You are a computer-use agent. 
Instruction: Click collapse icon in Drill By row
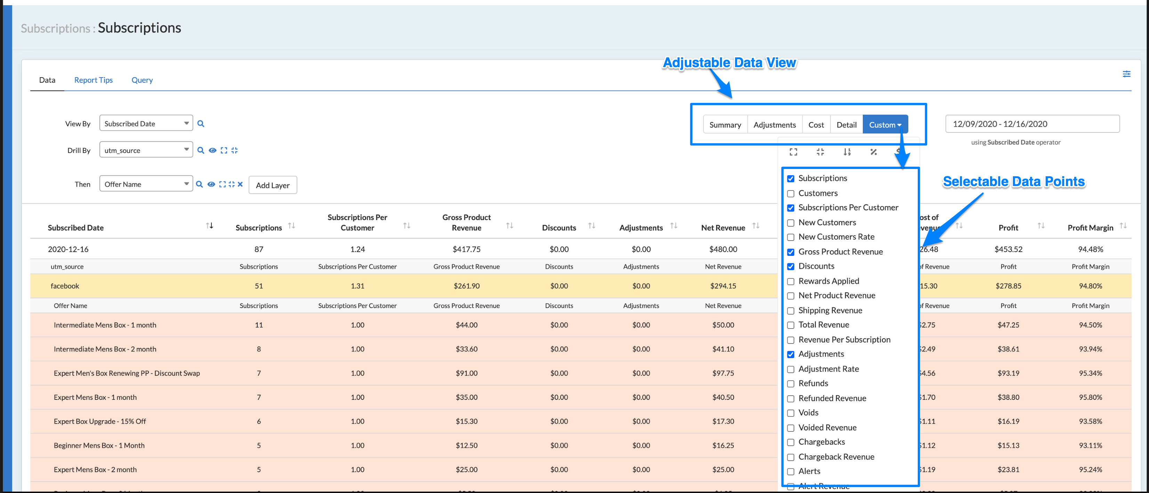pyautogui.click(x=235, y=150)
